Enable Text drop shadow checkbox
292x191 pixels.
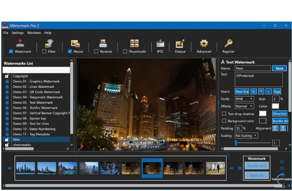click(224, 114)
